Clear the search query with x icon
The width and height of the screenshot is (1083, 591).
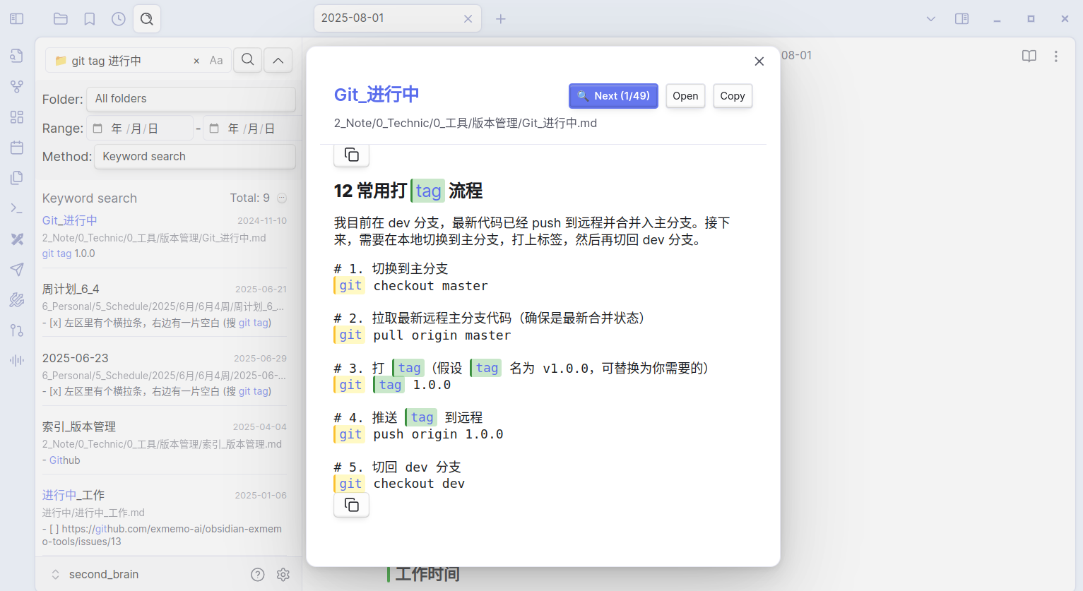point(196,61)
